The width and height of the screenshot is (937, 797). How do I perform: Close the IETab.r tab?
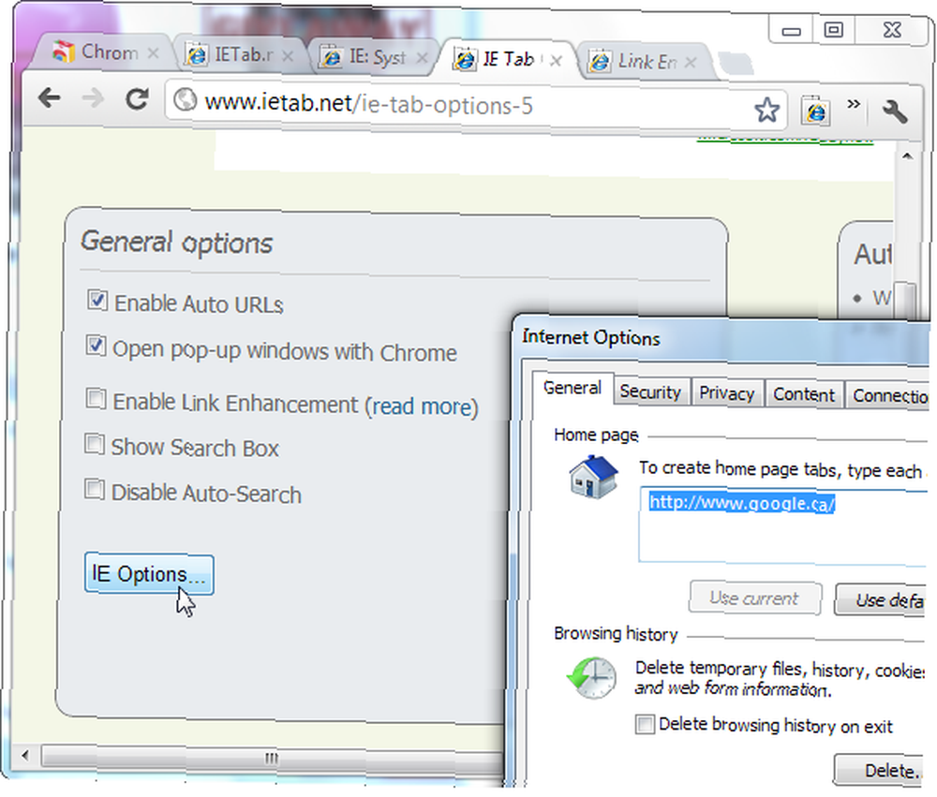[x=288, y=56]
